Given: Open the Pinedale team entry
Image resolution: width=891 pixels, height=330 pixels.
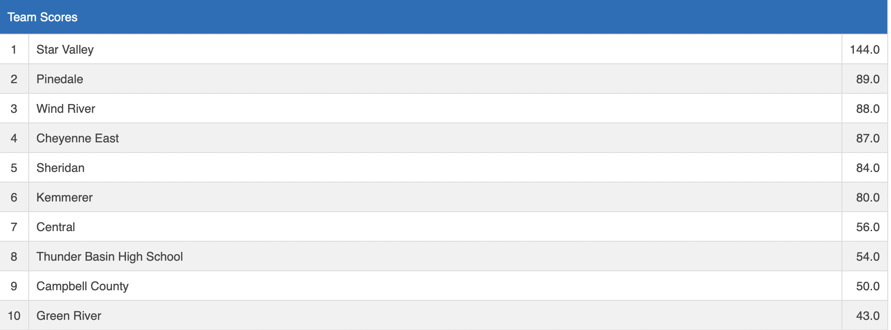Looking at the screenshot, I should pyautogui.click(x=60, y=79).
